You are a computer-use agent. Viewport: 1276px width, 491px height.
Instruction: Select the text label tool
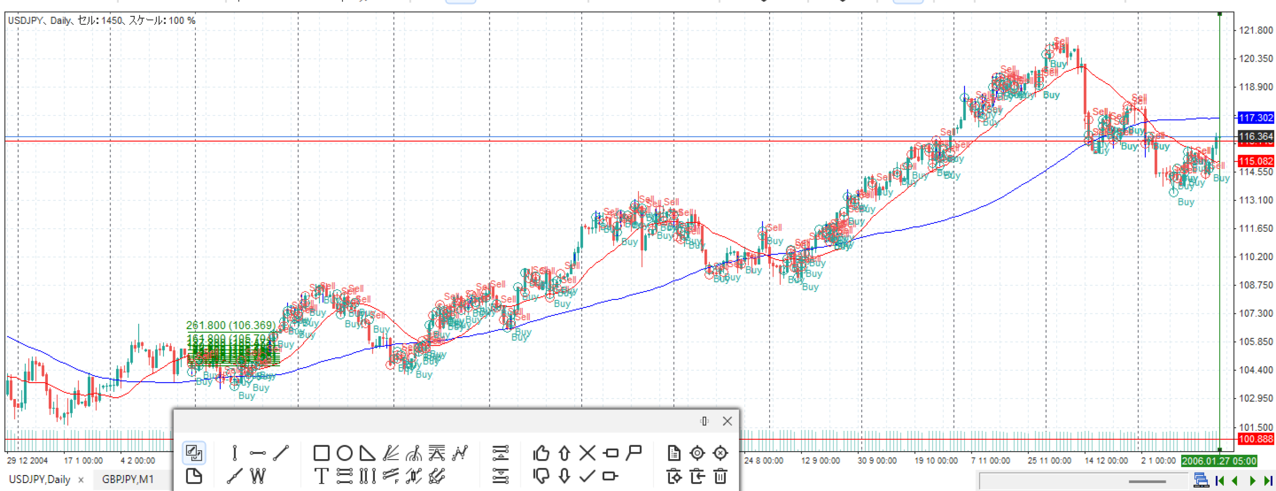(x=321, y=476)
